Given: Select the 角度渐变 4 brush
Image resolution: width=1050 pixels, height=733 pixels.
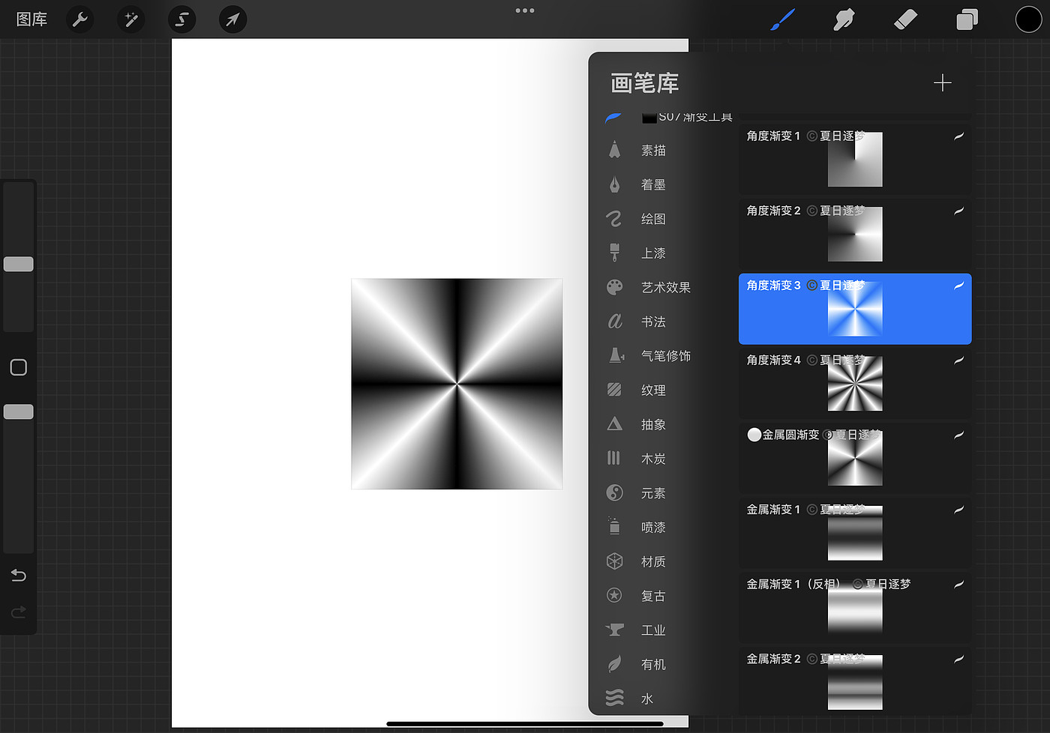Looking at the screenshot, I should tap(855, 383).
